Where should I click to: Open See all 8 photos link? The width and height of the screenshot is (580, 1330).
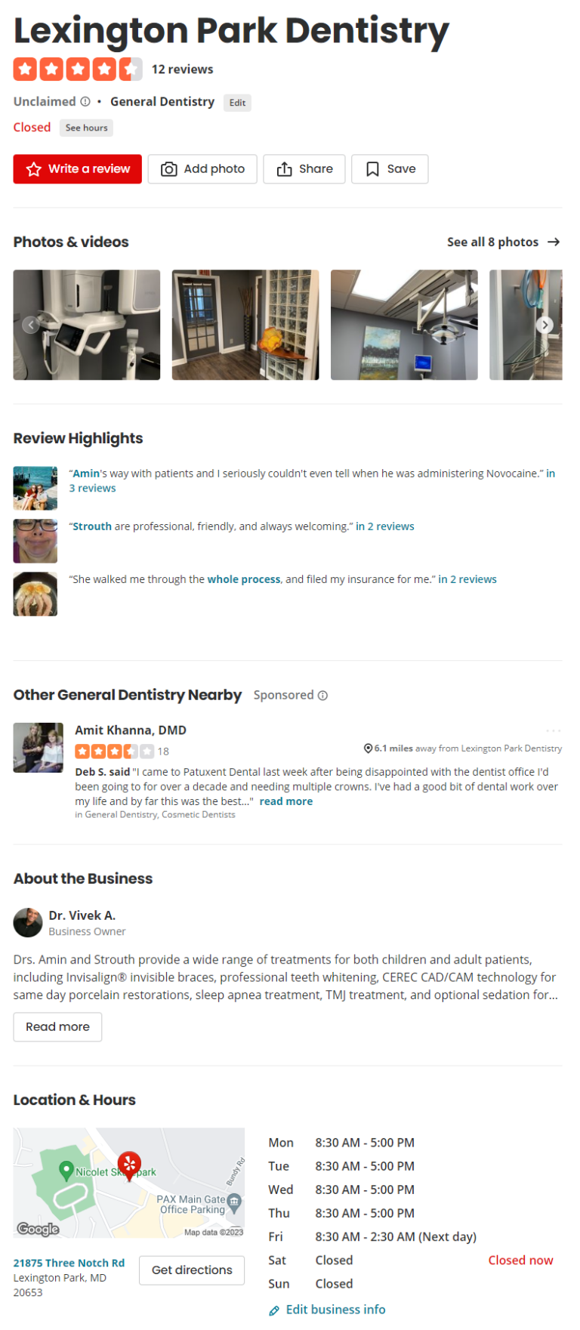coord(504,242)
